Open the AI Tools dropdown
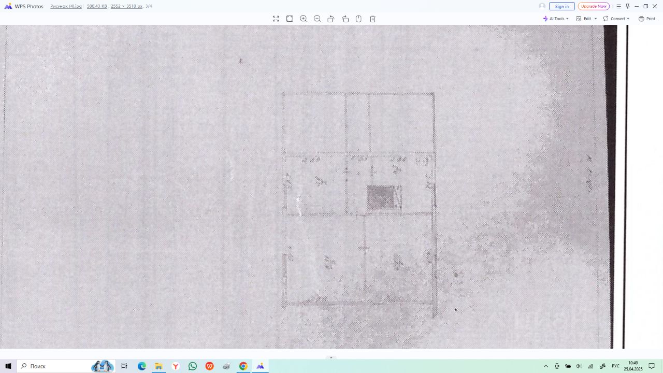 (556, 19)
